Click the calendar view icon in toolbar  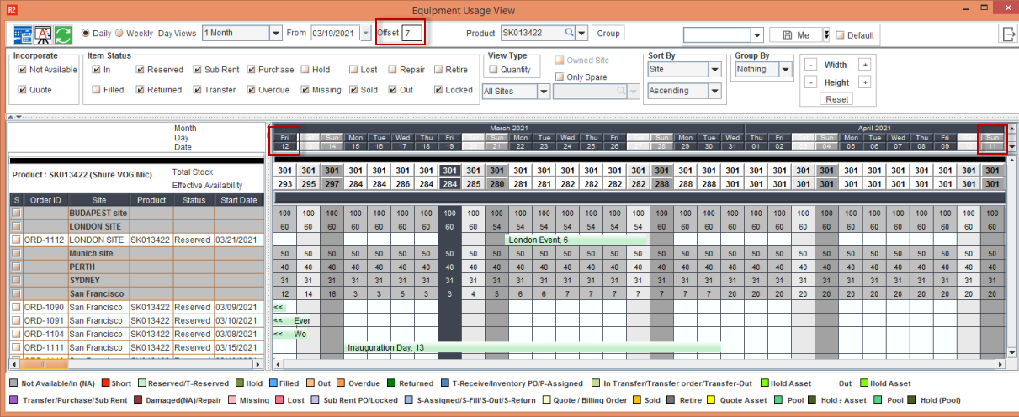pyautogui.click(x=23, y=34)
